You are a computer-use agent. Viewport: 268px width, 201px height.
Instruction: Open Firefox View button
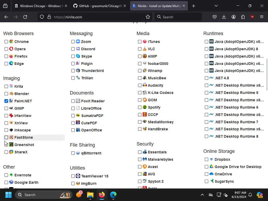(x=5, y=6)
